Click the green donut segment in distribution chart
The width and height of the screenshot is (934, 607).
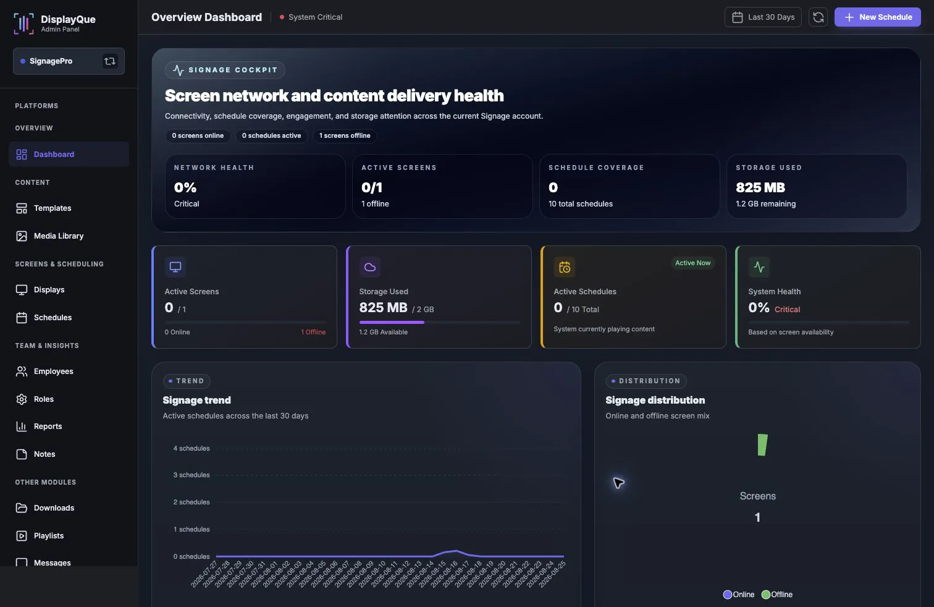click(x=762, y=445)
